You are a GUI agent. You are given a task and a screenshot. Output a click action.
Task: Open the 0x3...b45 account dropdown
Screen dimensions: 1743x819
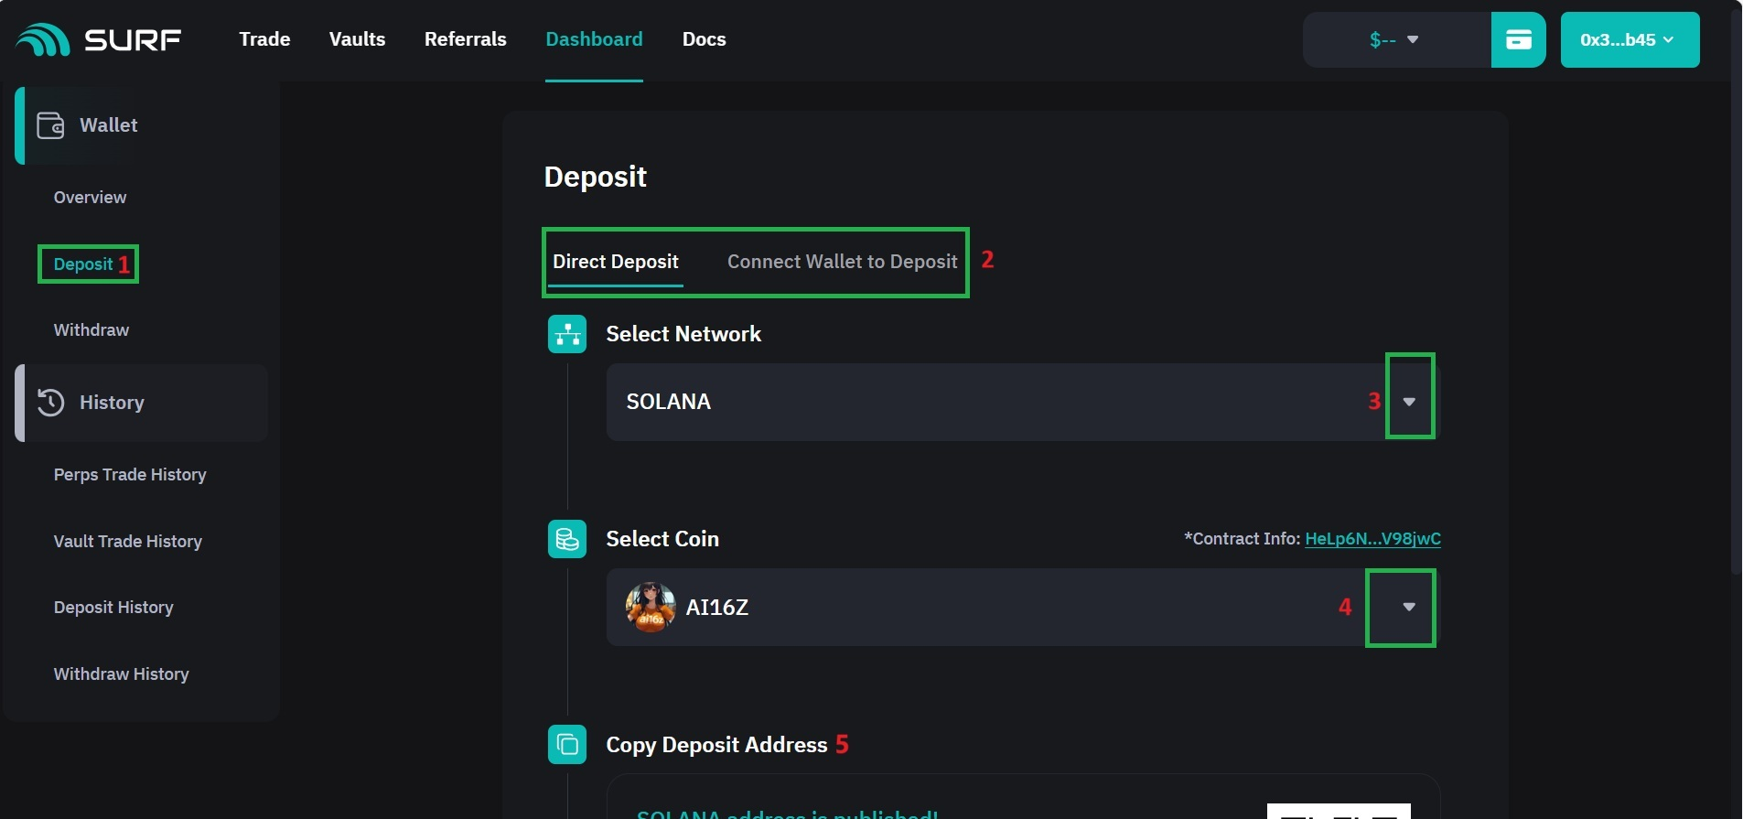[x=1630, y=40]
